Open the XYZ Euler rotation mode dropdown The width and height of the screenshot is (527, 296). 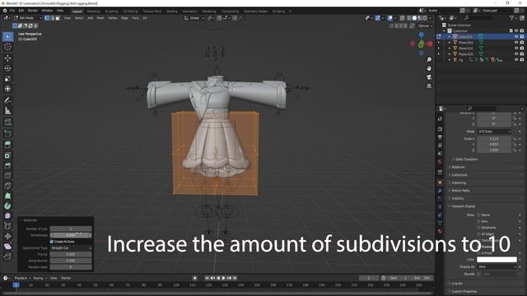coord(494,132)
